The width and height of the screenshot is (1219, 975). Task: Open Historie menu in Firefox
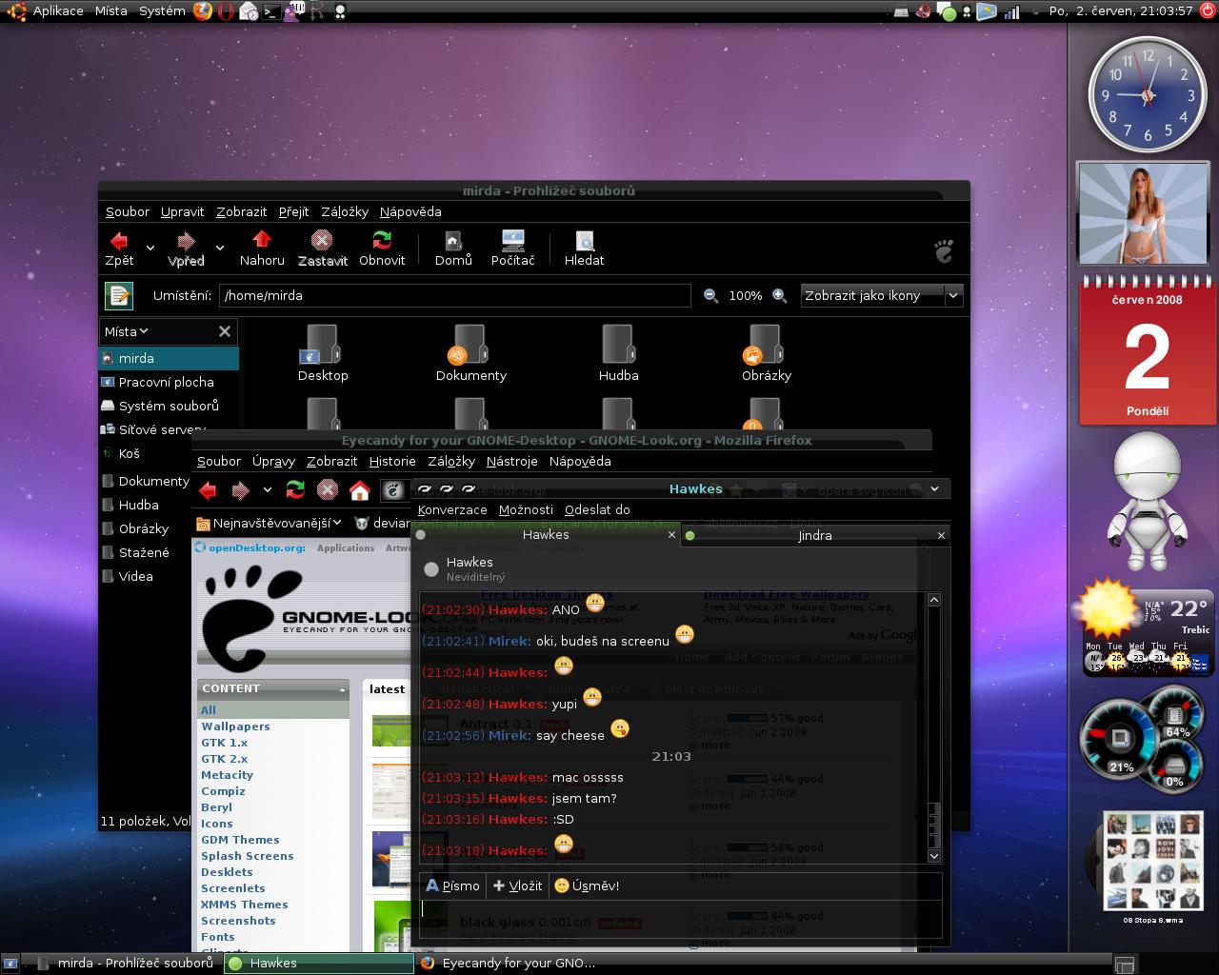point(392,461)
